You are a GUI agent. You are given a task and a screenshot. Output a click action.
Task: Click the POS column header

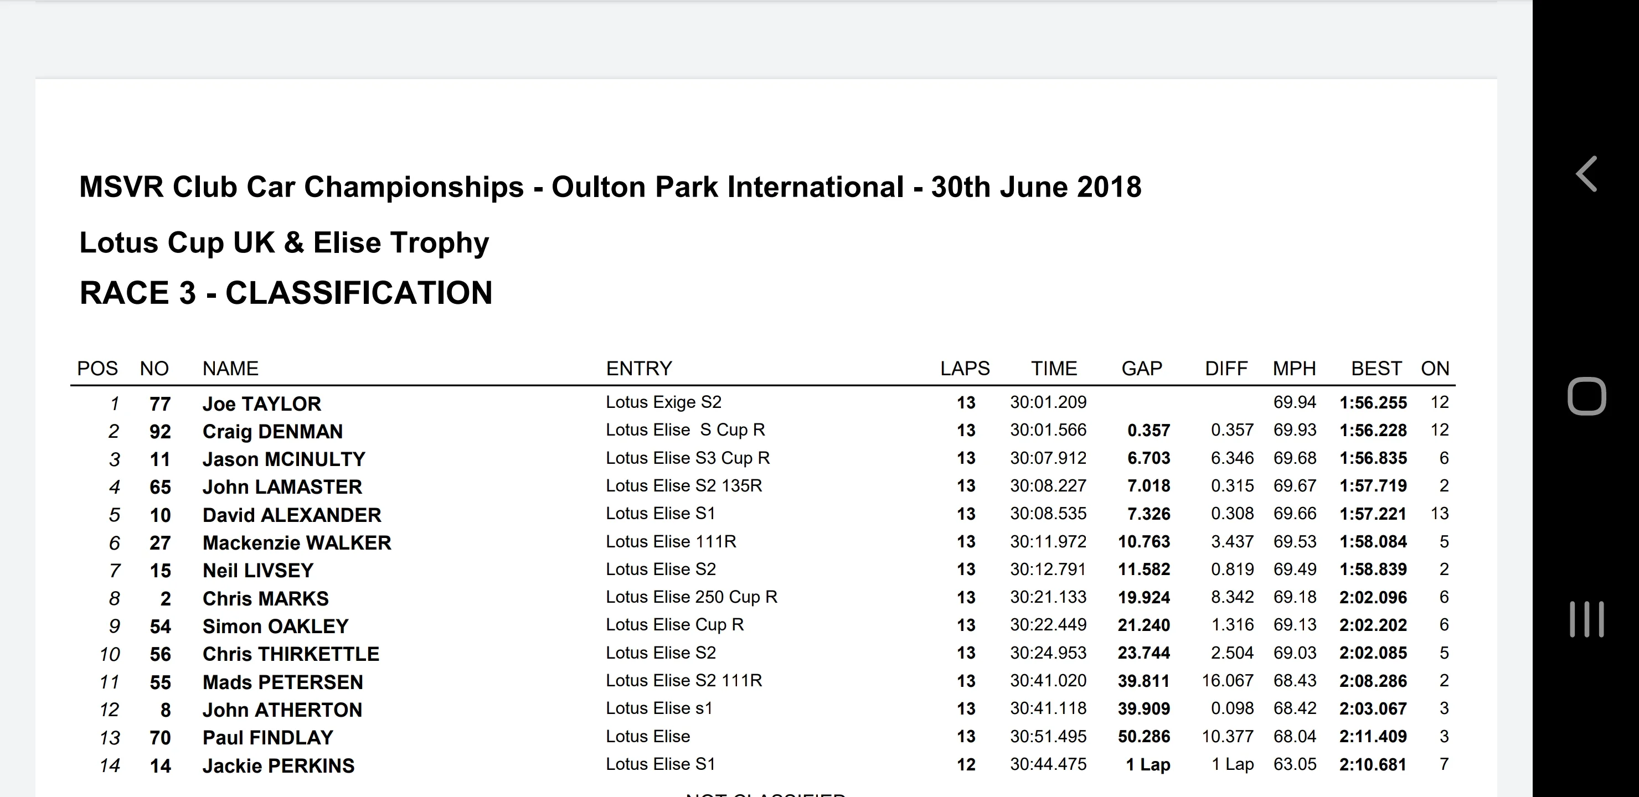point(97,368)
